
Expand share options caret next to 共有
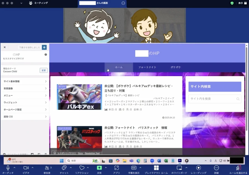[106, 168]
